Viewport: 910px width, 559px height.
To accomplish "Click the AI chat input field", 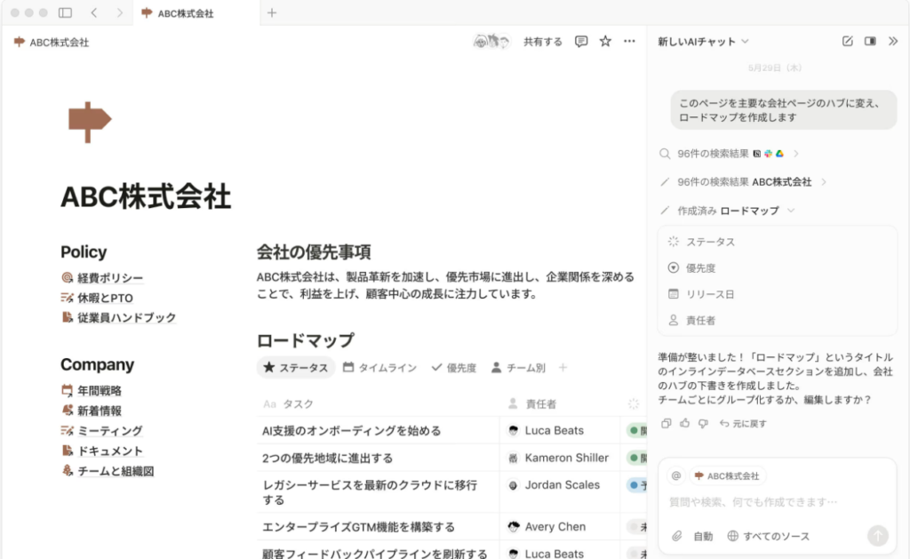I will point(764,502).
